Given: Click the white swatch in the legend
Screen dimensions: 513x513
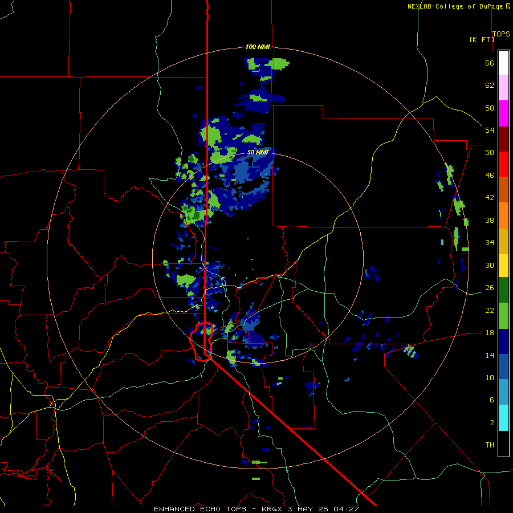Looking at the screenshot, I should [x=503, y=63].
